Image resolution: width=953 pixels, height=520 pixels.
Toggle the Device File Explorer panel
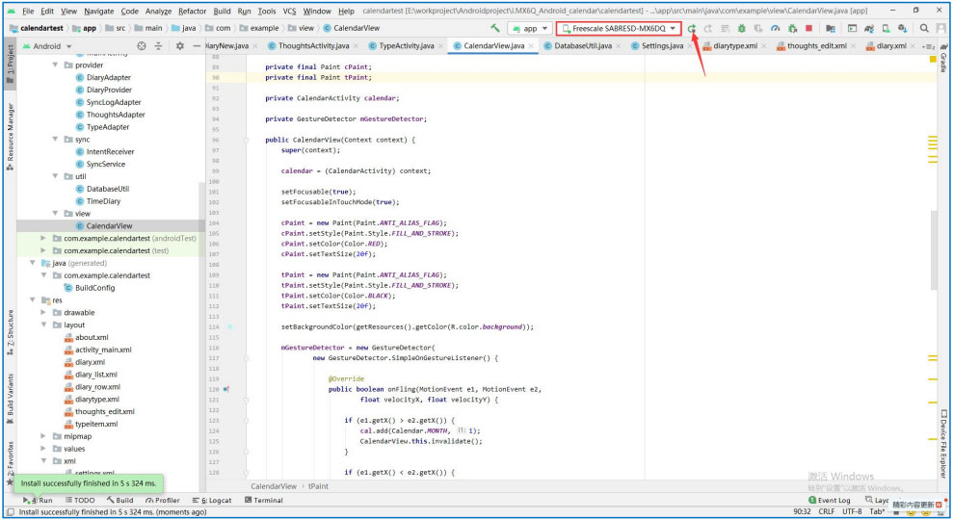[x=943, y=445]
